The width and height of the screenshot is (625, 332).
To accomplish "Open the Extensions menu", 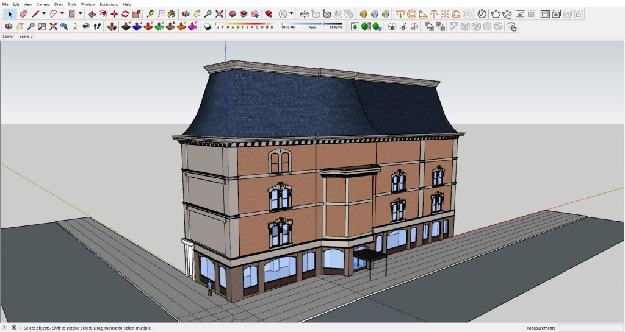I will click(x=109, y=4).
